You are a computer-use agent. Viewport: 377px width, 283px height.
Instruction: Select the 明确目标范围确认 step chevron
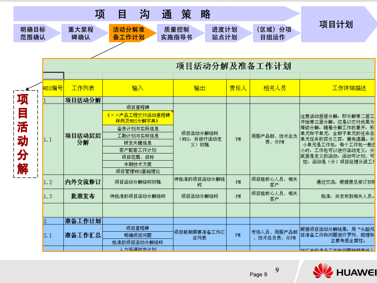(37, 33)
